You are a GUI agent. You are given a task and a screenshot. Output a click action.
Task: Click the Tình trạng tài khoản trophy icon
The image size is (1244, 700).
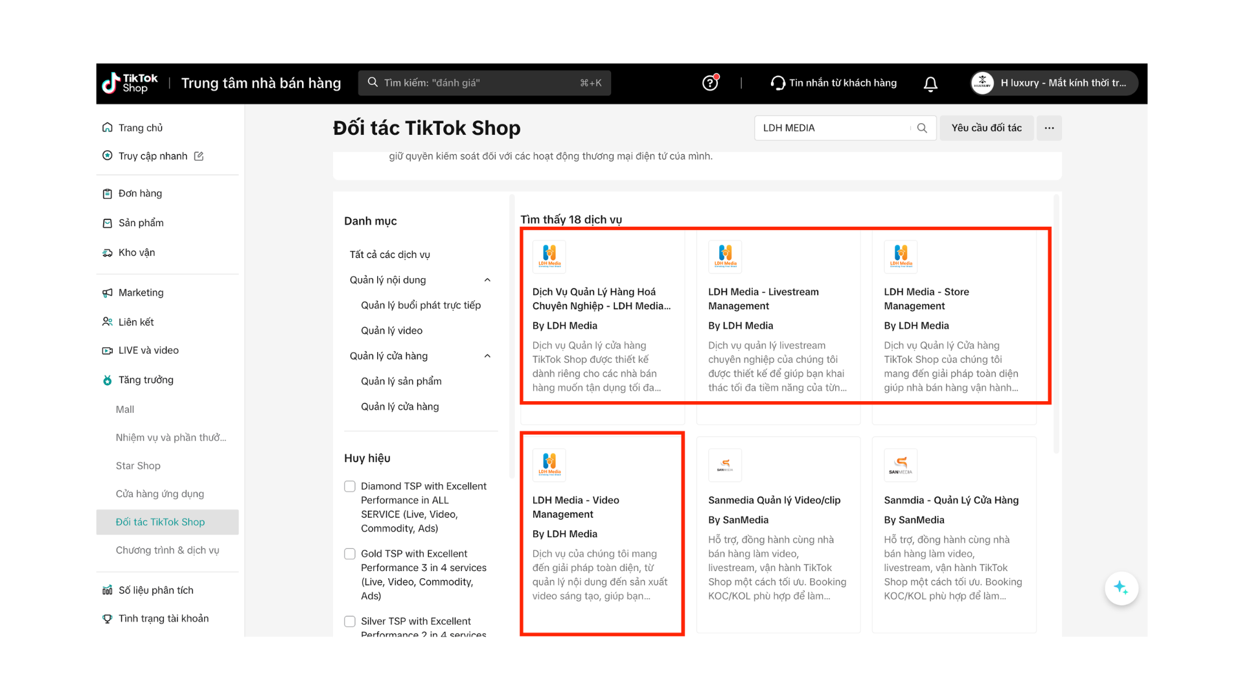coord(108,619)
